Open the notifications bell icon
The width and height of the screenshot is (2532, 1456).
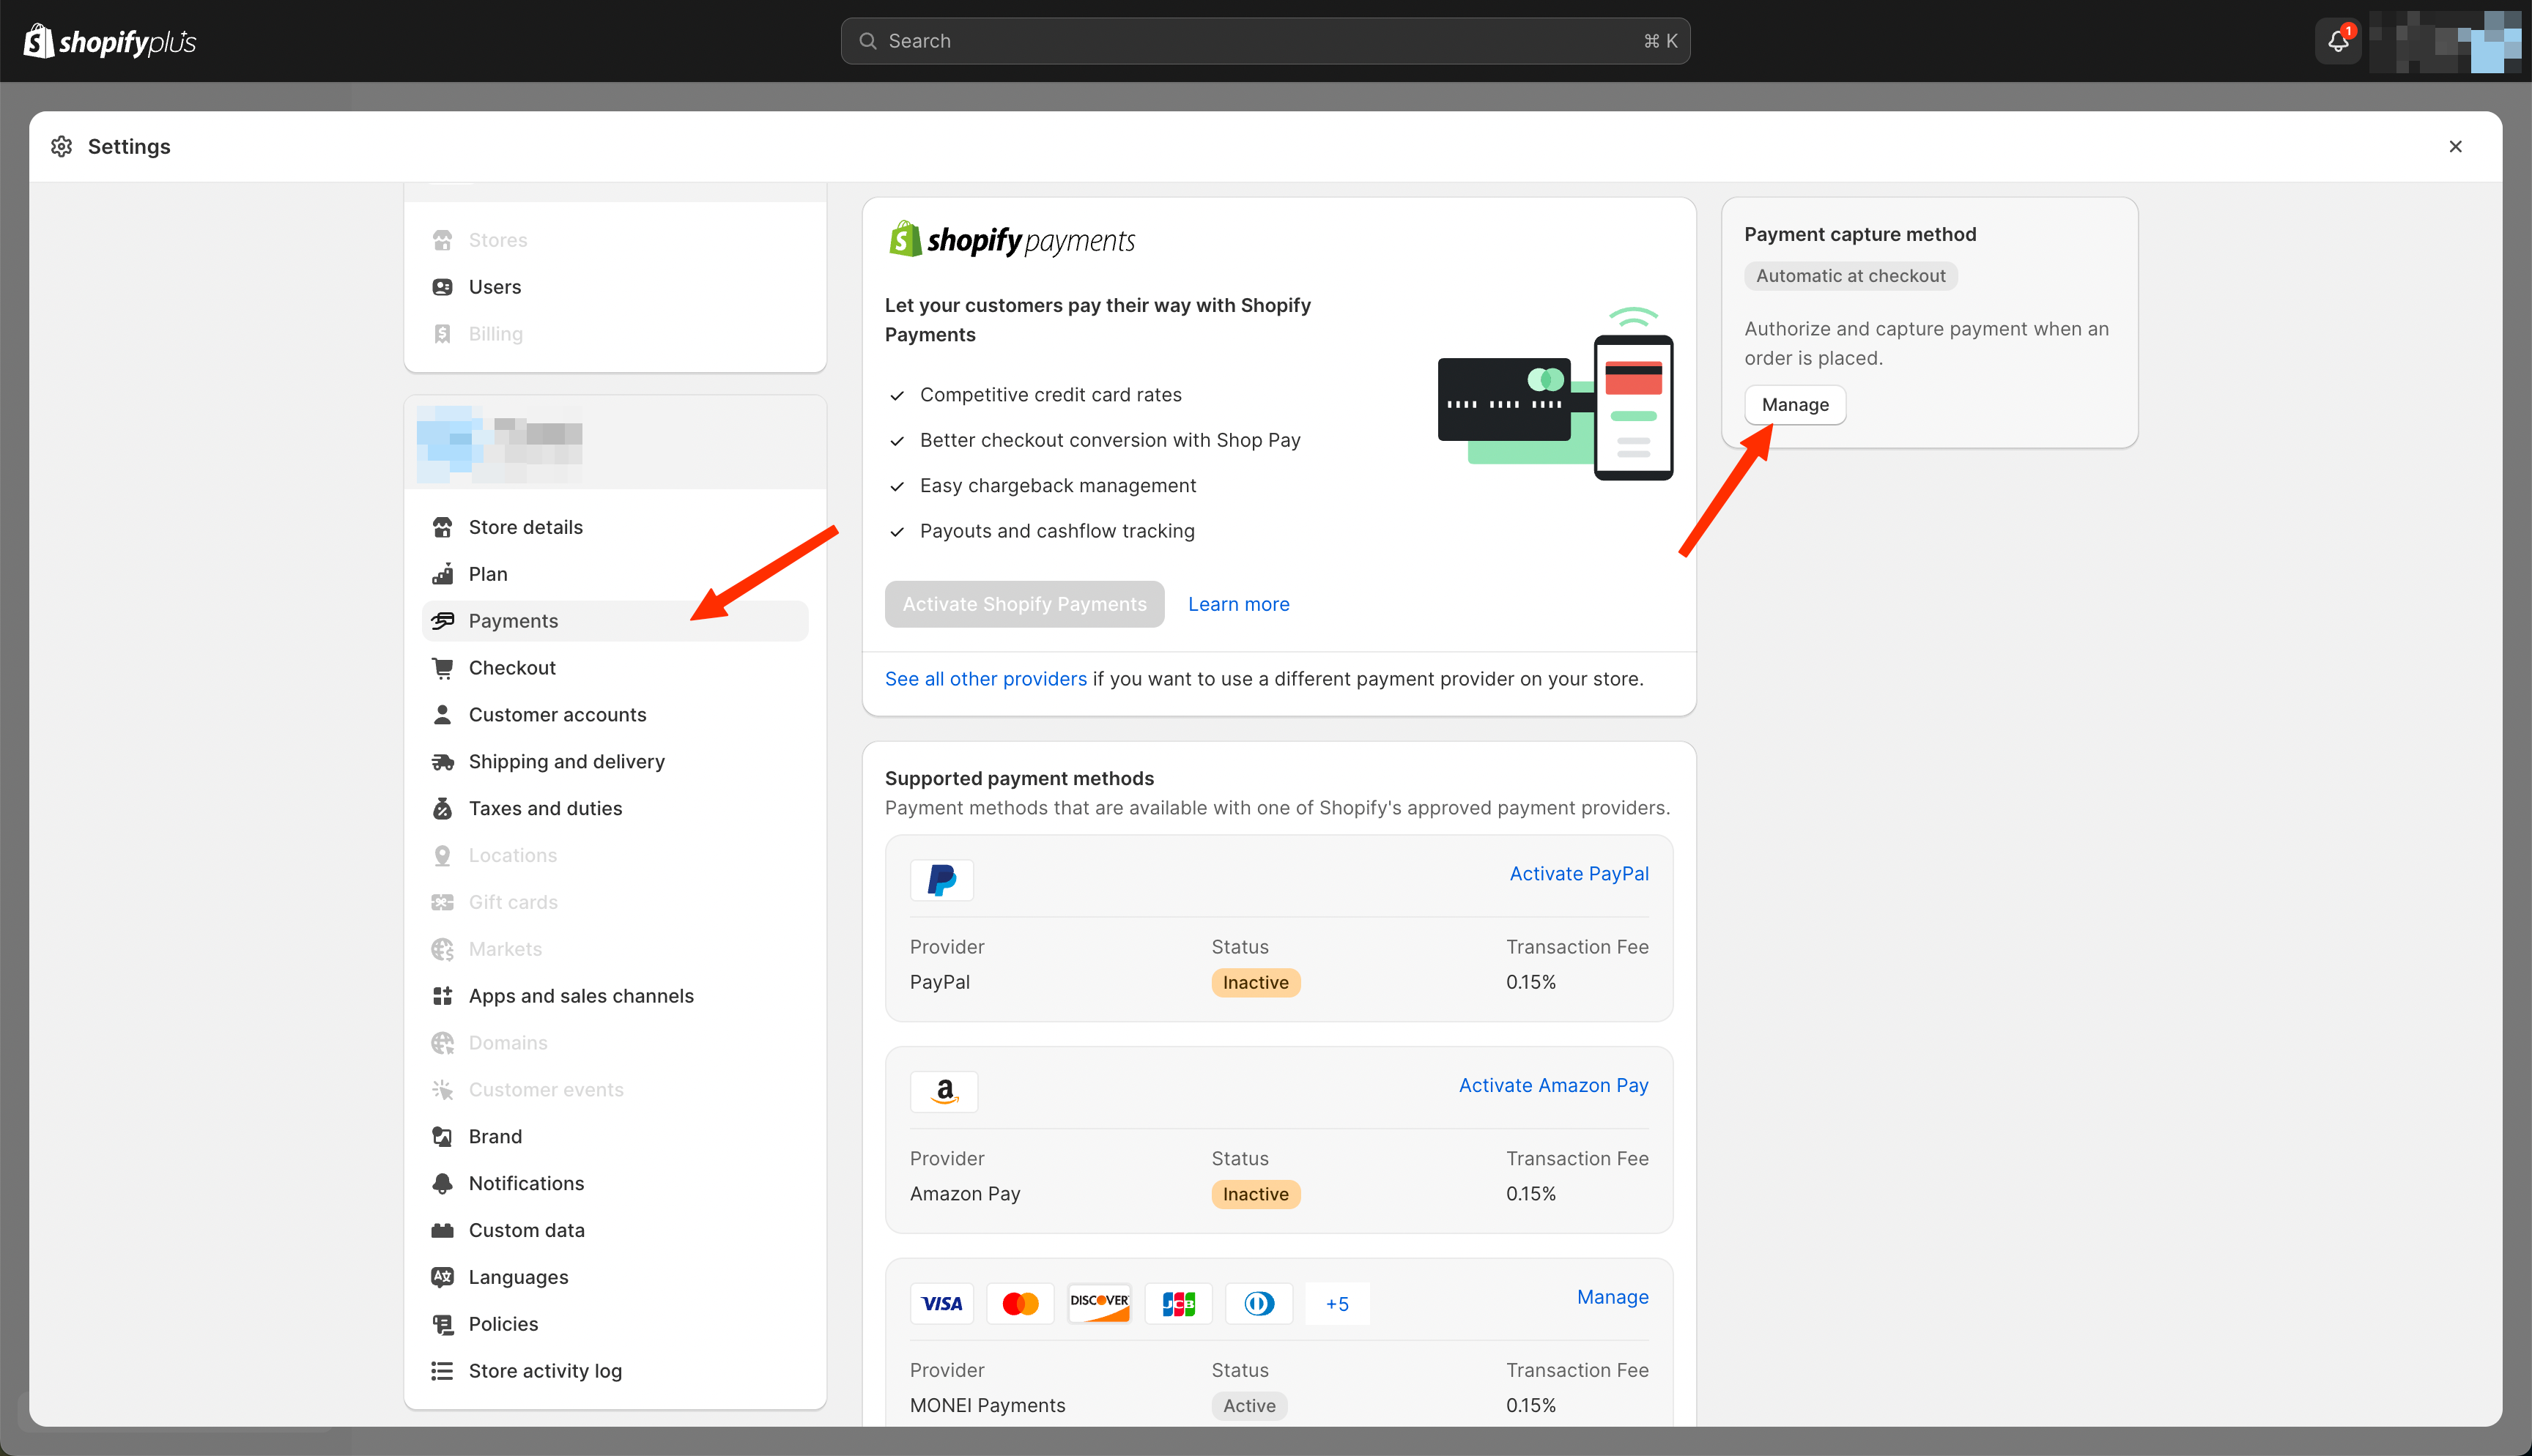click(x=2337, y=41)
